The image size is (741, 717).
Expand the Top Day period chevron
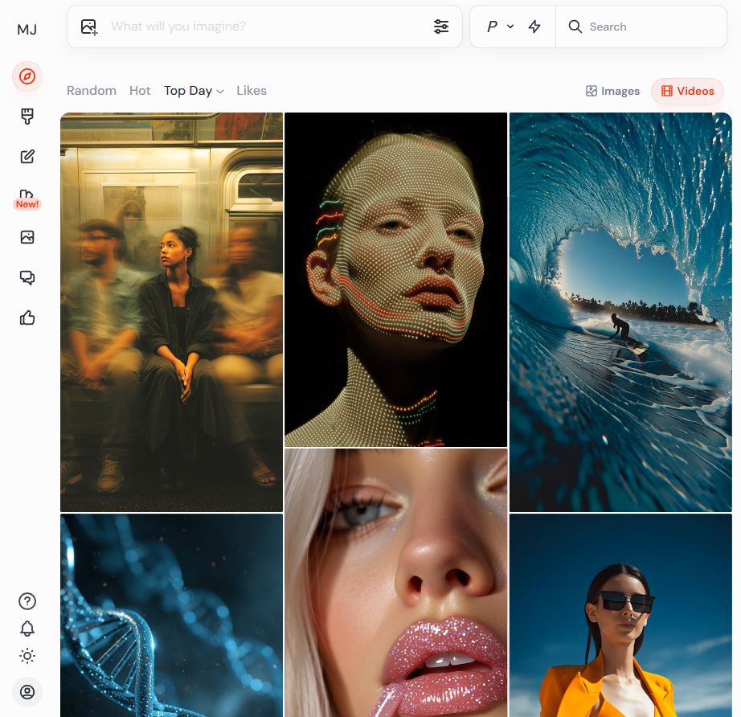220,92
